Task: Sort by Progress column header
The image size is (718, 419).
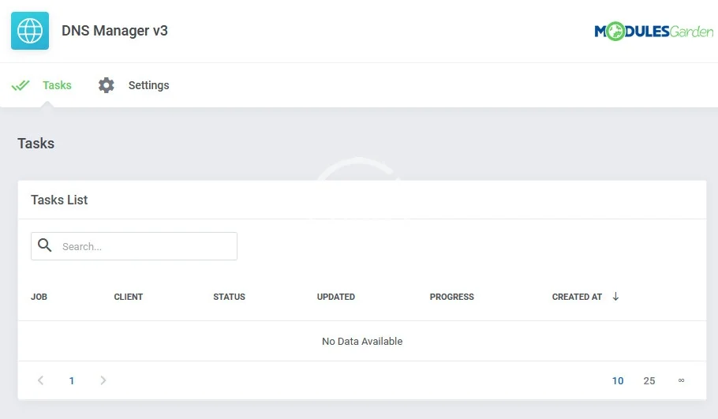Action: tap(451, 297)
